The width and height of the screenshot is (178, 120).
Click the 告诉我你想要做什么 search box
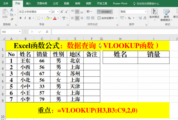(x=146, y=4)
